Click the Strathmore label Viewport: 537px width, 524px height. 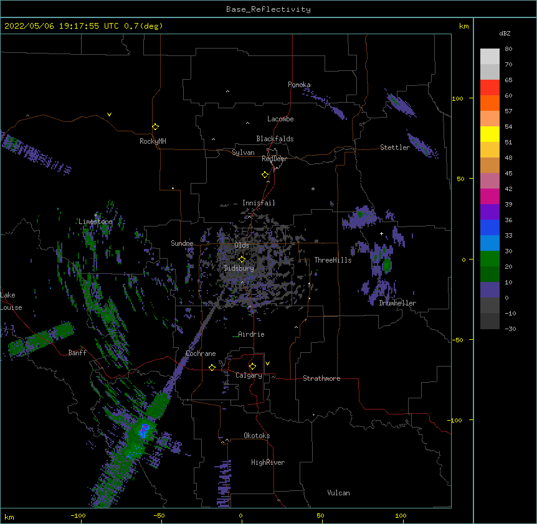pos(321,378)
